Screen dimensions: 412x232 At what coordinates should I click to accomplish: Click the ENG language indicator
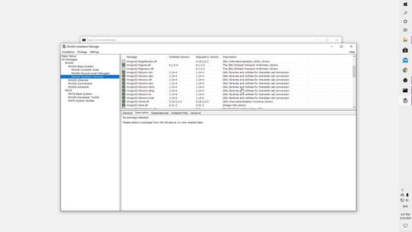coord(405,206)
